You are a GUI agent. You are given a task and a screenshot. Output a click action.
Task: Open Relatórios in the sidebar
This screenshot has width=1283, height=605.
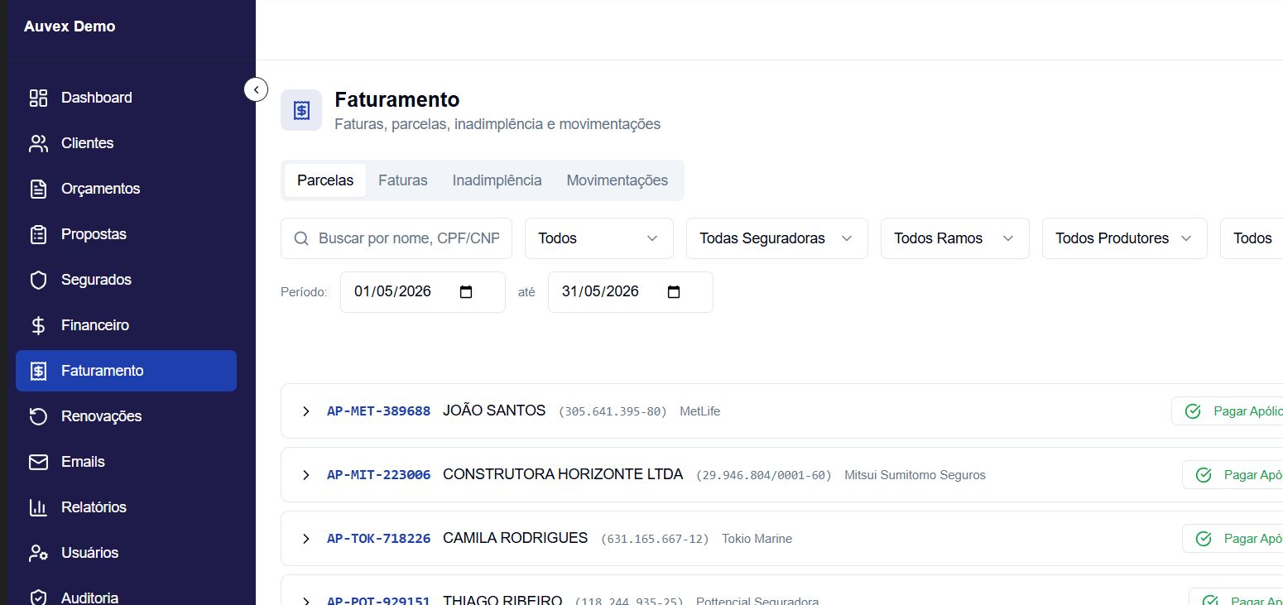tap(126, 507)
